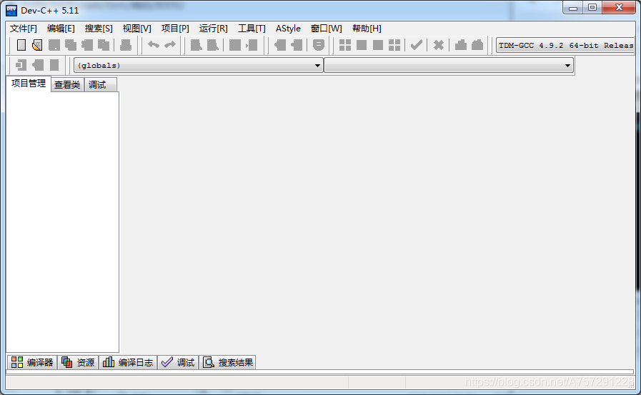
Task: Open the 编译器 bottom tab
Action: point(32,362)
